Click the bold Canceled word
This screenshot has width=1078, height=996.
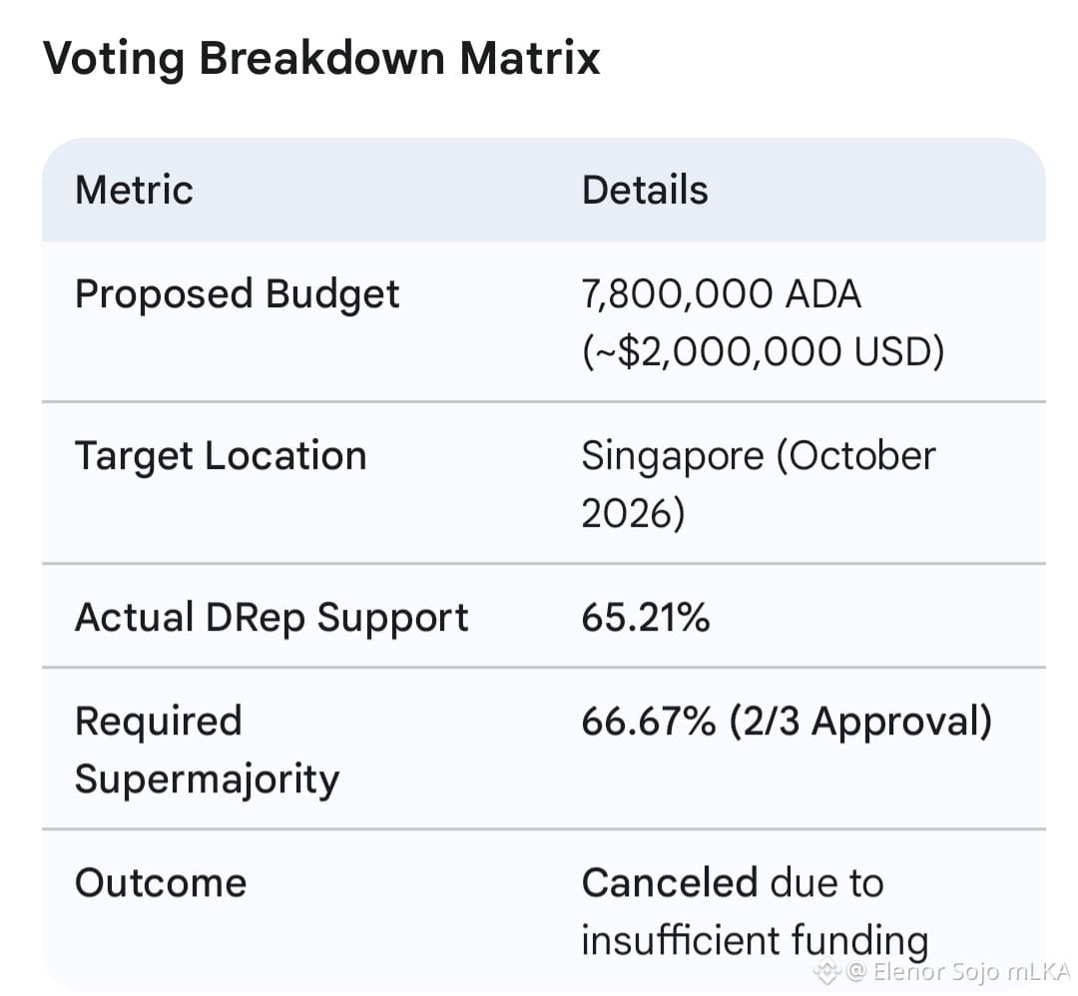point(670,883)
